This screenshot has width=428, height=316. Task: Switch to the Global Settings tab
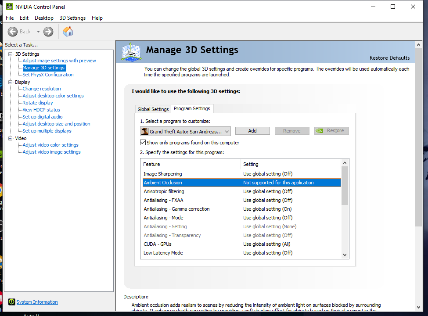(x=153, y=109)
